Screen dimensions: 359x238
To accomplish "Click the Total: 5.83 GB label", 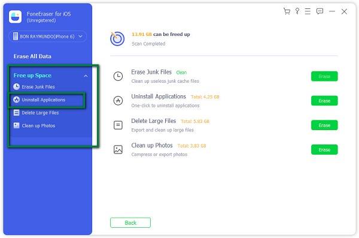I will pyautogui.click(x=195, y=121).
